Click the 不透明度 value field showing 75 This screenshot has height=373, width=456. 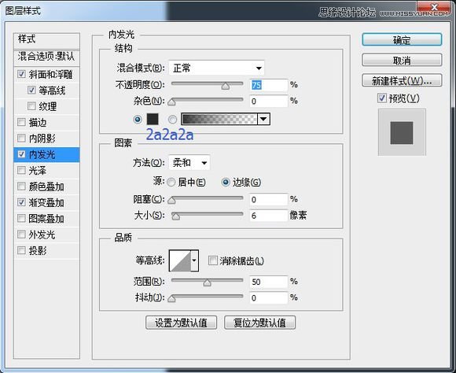coord(268,85)
